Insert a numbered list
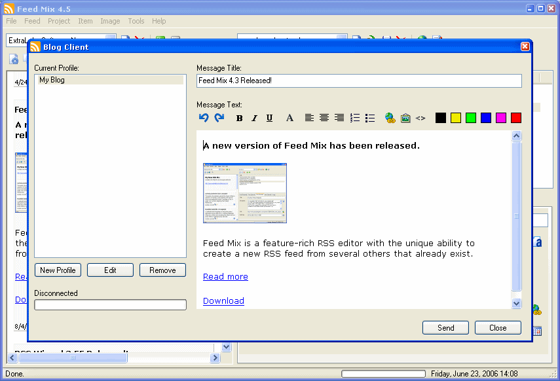This screenshot has width=560, height=381. [354, 118]
